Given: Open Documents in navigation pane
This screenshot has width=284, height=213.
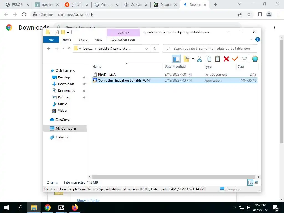Looking at the screenshot, I should pos(66,91).
